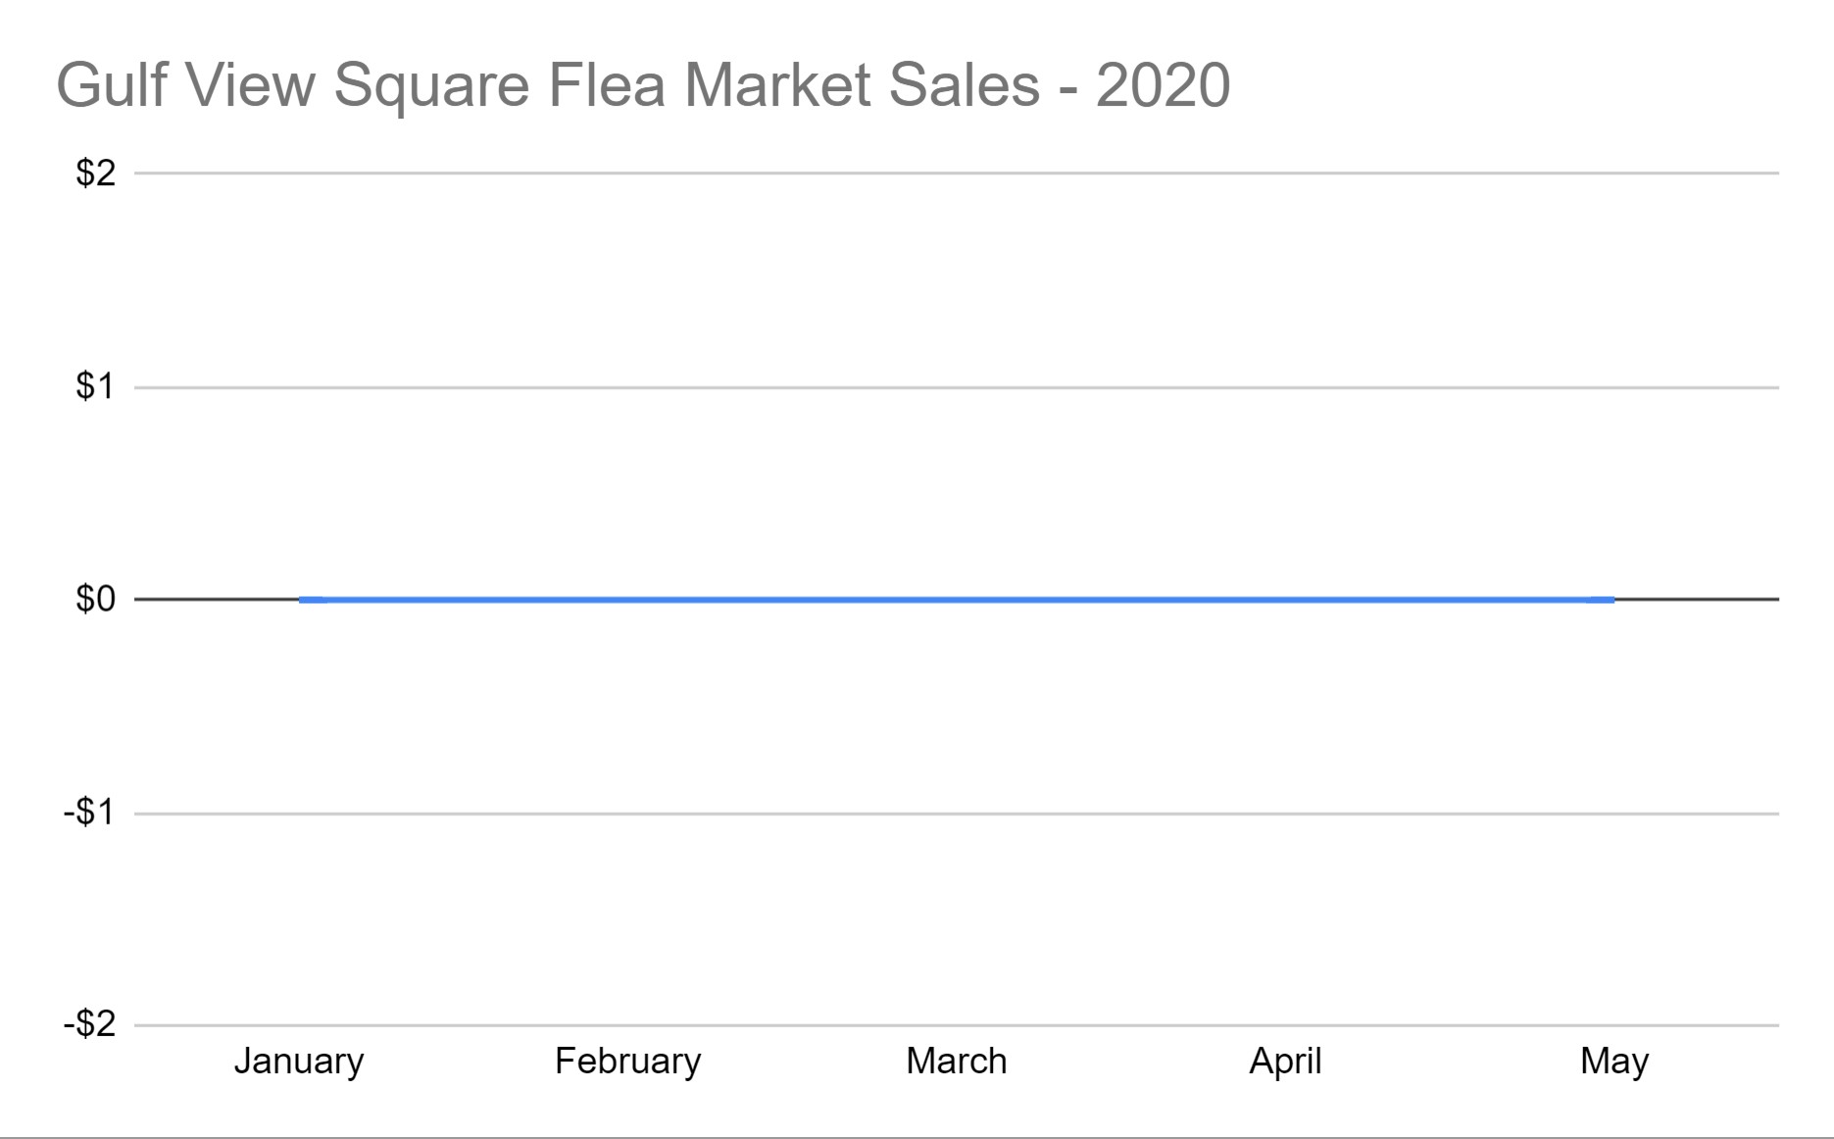The height and width of the screenshot is (1139, 1834).
Task: Select the $1 axis label
Action: 96,387
